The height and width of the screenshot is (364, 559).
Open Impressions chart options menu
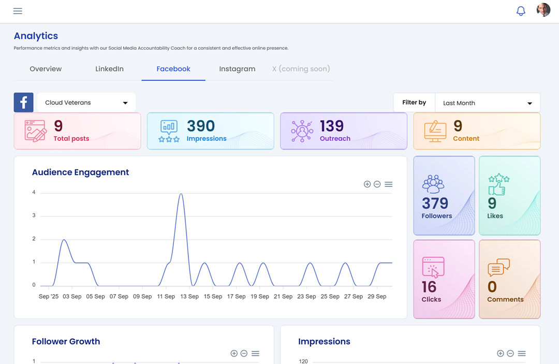522,354
